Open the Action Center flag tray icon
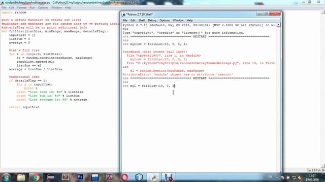Screen dimensions: 325x182 pos(283,177)
